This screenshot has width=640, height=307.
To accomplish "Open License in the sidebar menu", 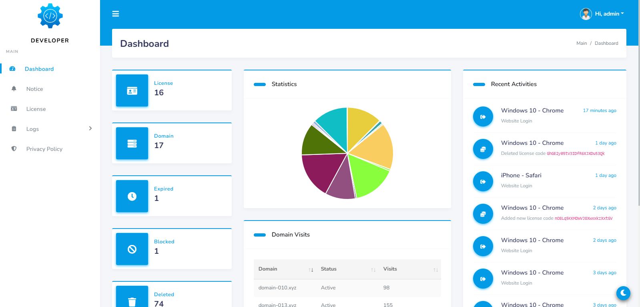I will pos(36,109).
